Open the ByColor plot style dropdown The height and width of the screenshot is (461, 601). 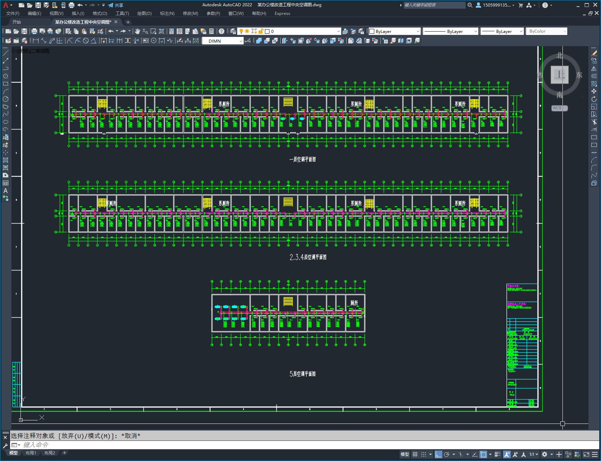click(546, 31)
